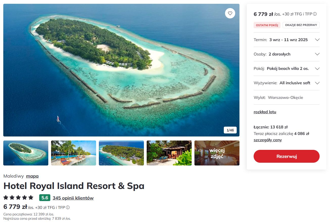Screen dimensions: 331x223
Task: Click the OKAZJE BEZ PRZERWY tag
Action: click(x=301, y=25)
